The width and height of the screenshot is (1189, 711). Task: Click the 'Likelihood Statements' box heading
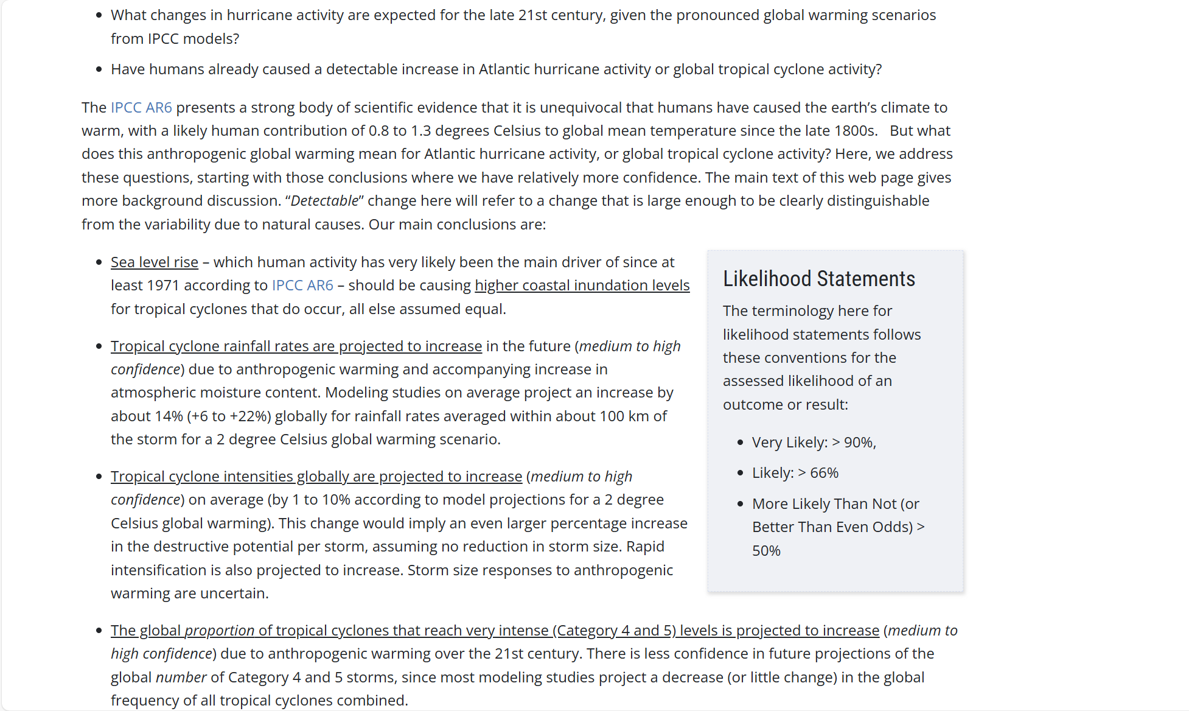pyautogui.click(x=818, y=279)
